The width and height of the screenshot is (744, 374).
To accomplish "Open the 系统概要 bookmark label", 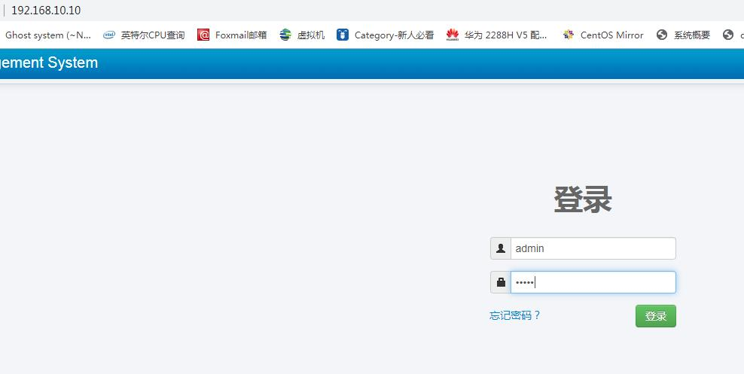I will point(691,35).
